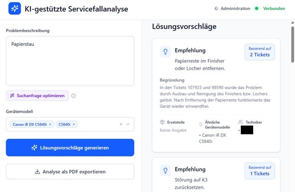The image size is (295, 192).
Task: Expand the Gerätemodell dropdown chevron
Action: [128, 124]
